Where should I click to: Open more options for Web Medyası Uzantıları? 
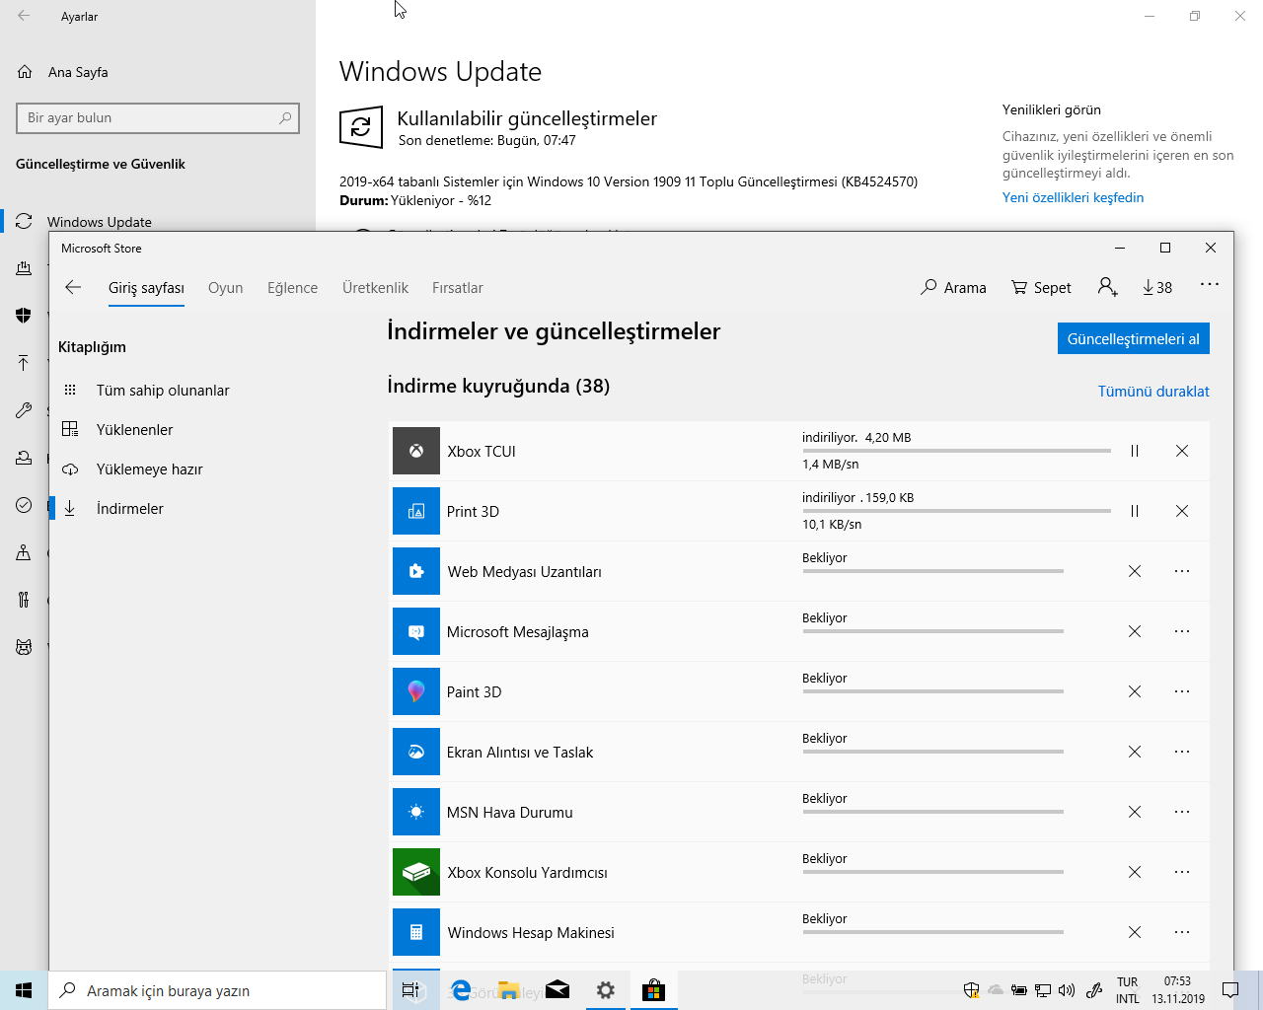(x=1182, y=571)
